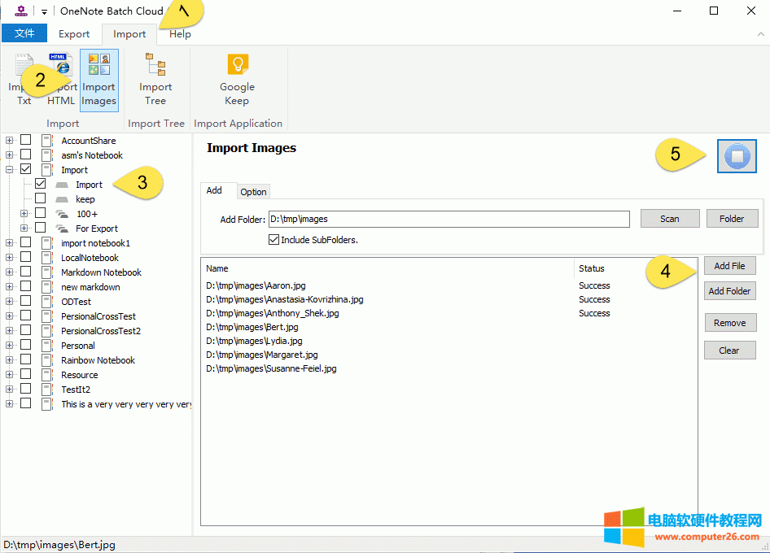Open the Import HTML tool
Viewport: 770px width, 553px height.
[60, 78]
